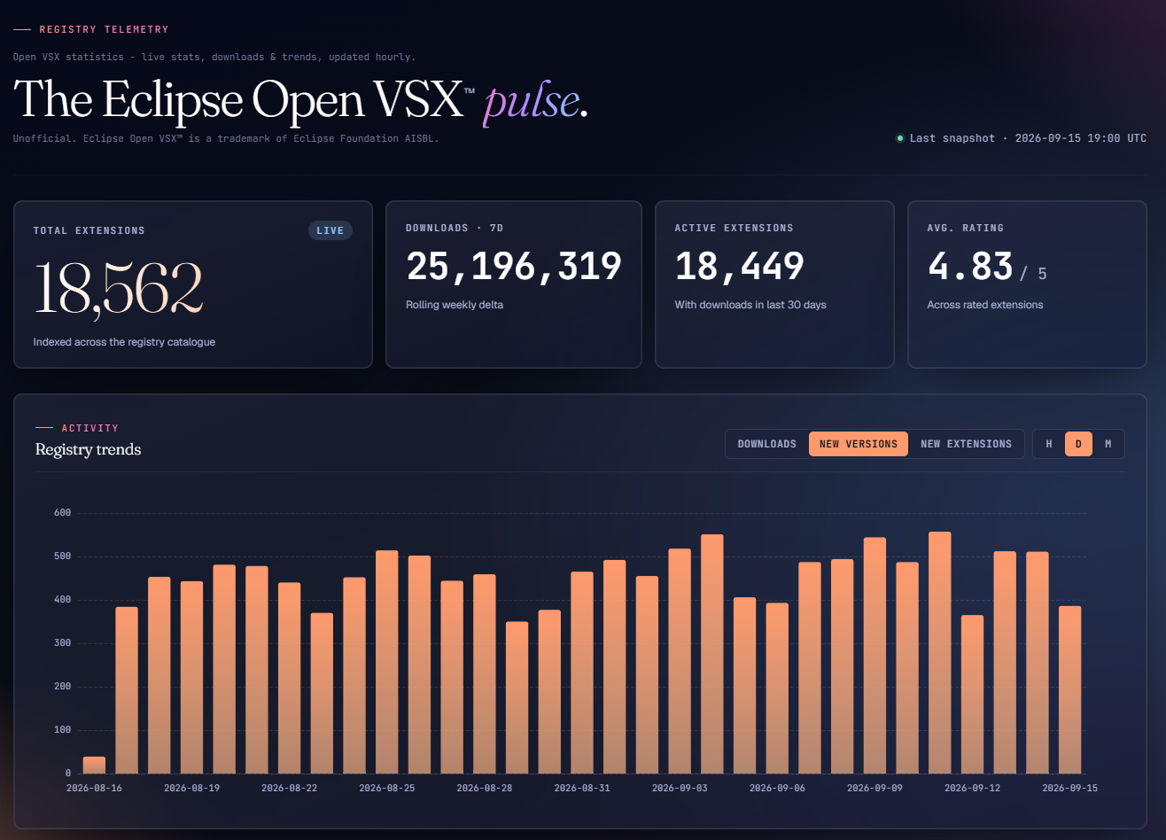Show New Extensions in the chart
Viewport: 1166px width, 840px height.
click(x=966, y=444)
